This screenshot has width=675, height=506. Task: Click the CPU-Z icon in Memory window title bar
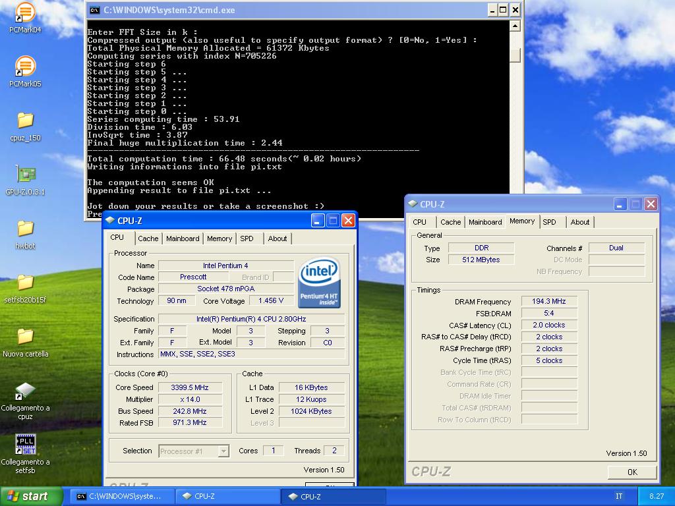[413, 204]
